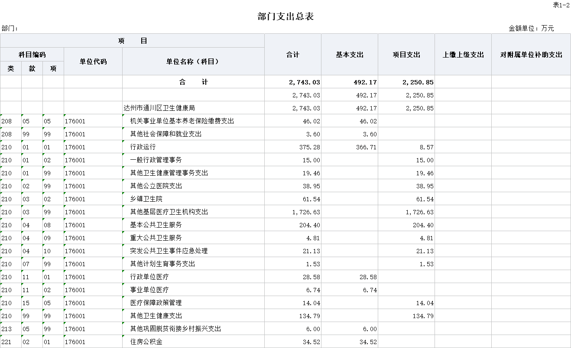This screenshot has height=348, width=571.
Task: Select the 项目 merged header cell
Action: (x=133, y=41)
